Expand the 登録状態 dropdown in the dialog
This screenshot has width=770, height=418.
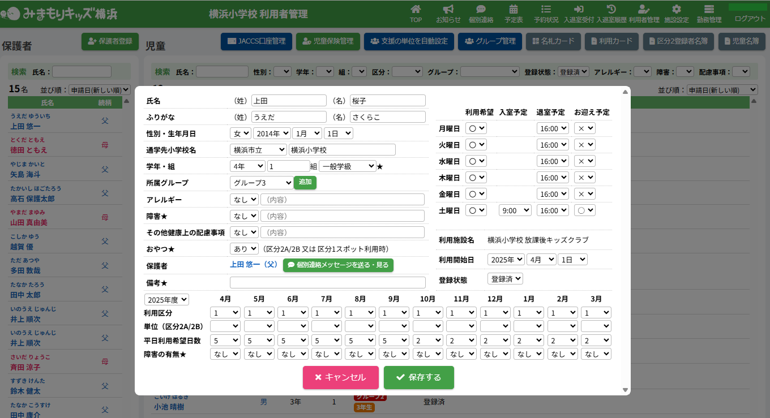505,279
